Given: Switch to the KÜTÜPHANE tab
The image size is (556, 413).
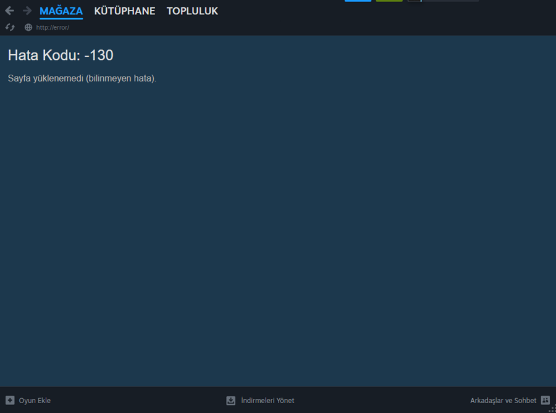Looking at the screenshot, I should point(124,11).
